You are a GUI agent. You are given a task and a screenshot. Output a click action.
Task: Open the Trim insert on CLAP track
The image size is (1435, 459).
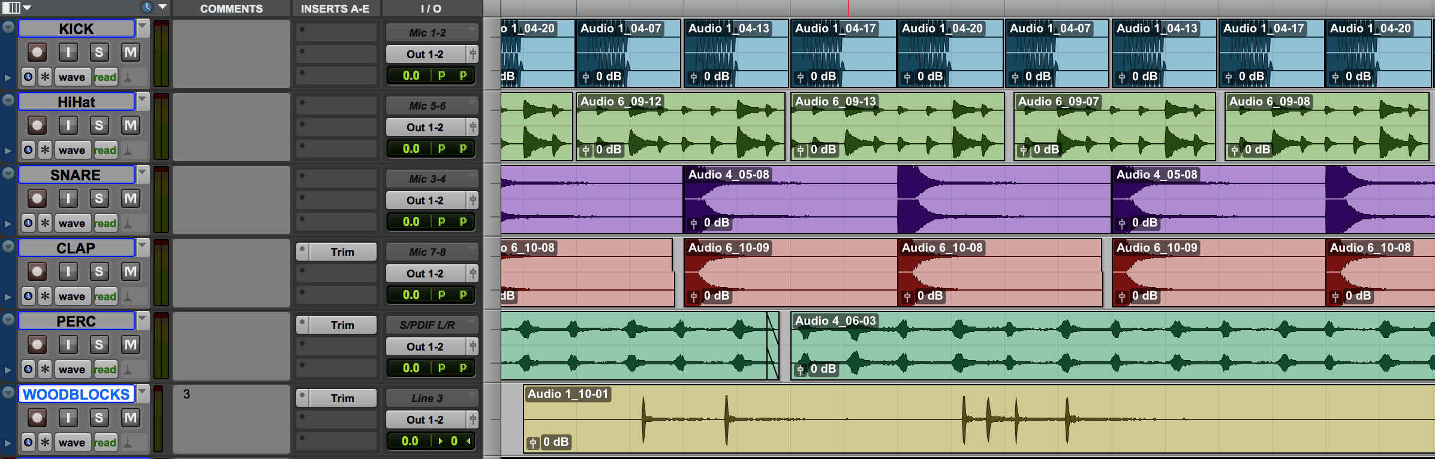(342, 252)
